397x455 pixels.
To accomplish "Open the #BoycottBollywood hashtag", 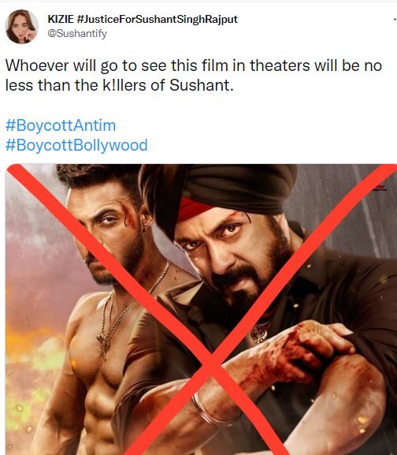I will click(76, 145).
